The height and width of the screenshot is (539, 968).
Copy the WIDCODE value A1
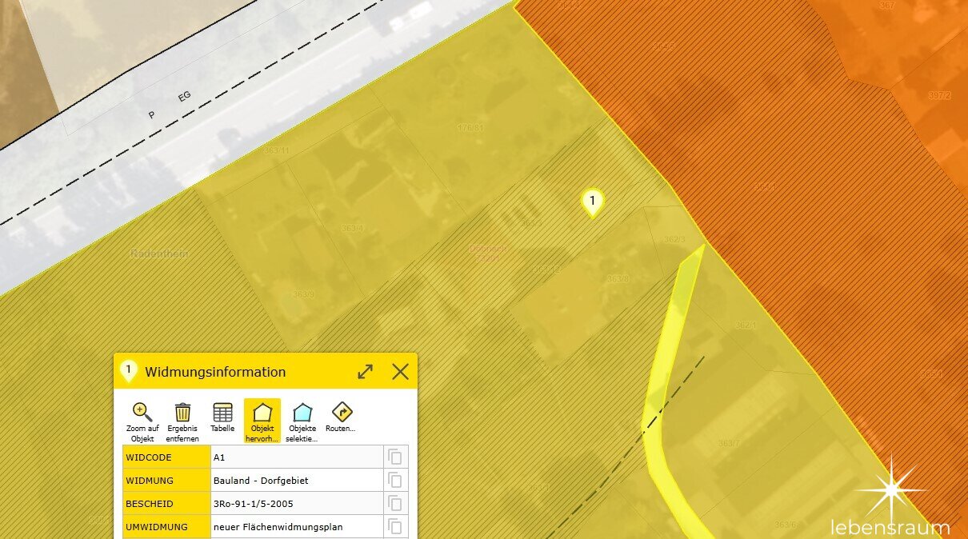coord(395,457)
